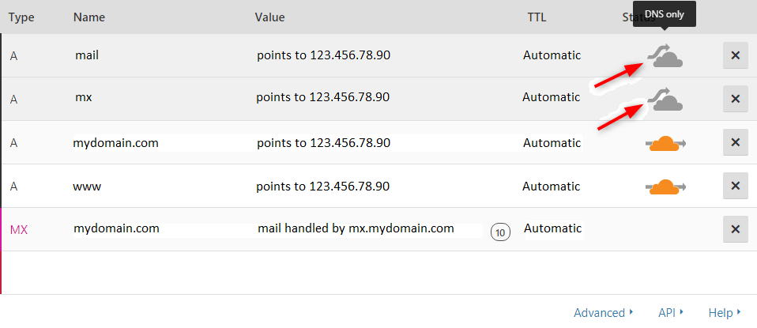Click the MX priority 10 badge
The height and width of the screenshot is (328, 757).
tap(499, 232)
